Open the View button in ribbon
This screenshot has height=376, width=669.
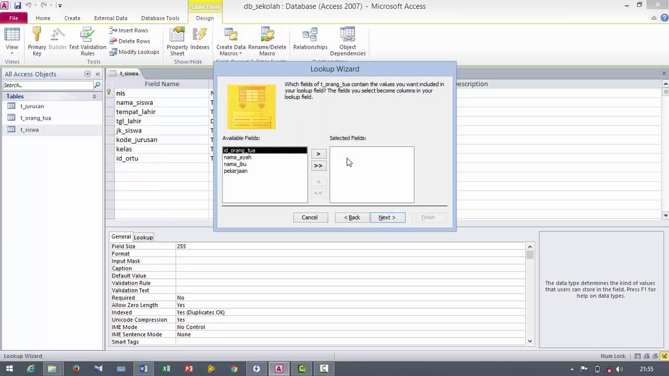11,42
